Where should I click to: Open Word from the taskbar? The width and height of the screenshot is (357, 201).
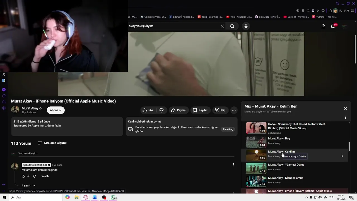click(x=95, y=197)
